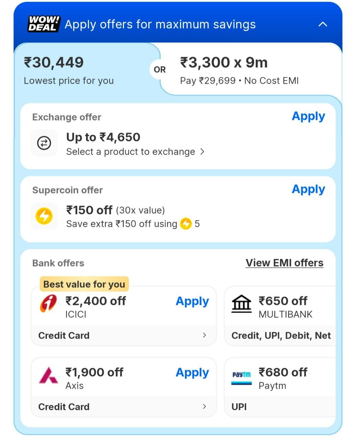
Task: Tap the small Supercoin icon beside 5
Action: tap(186, 224)
